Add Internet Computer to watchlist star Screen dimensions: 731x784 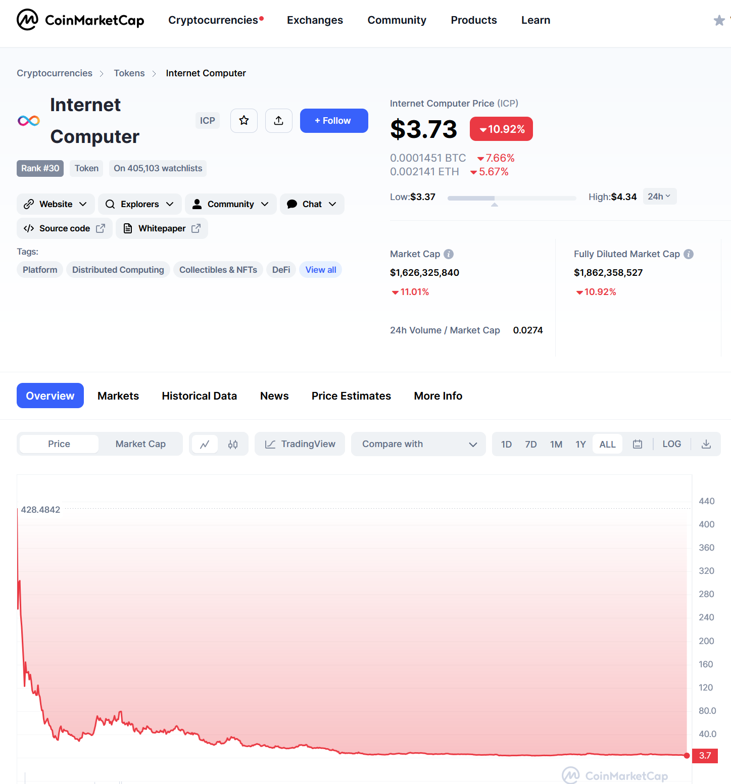244,121
